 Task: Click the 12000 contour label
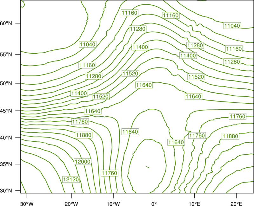(x=83, y=162)
